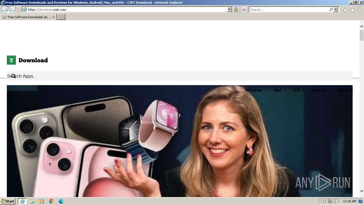Click the browser Back arrow button
364x205 pixels.
[x=4, y=10]
